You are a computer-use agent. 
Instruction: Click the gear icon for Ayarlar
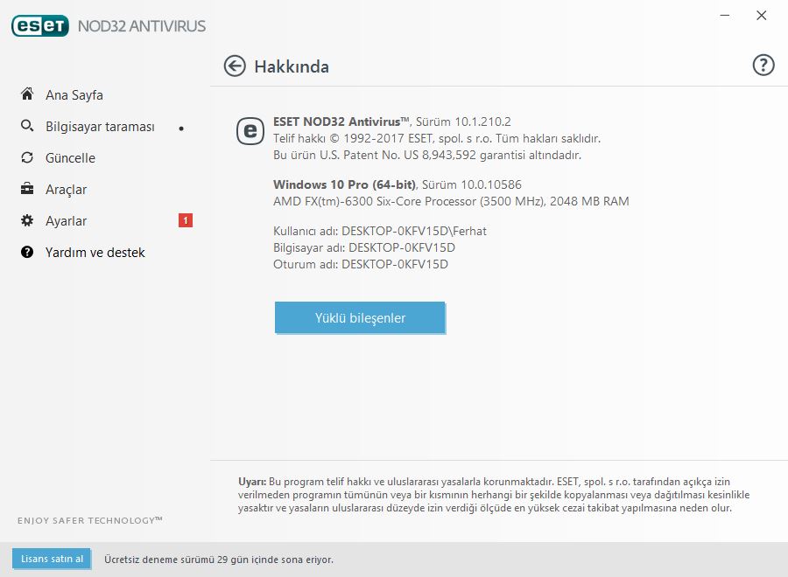27,220
